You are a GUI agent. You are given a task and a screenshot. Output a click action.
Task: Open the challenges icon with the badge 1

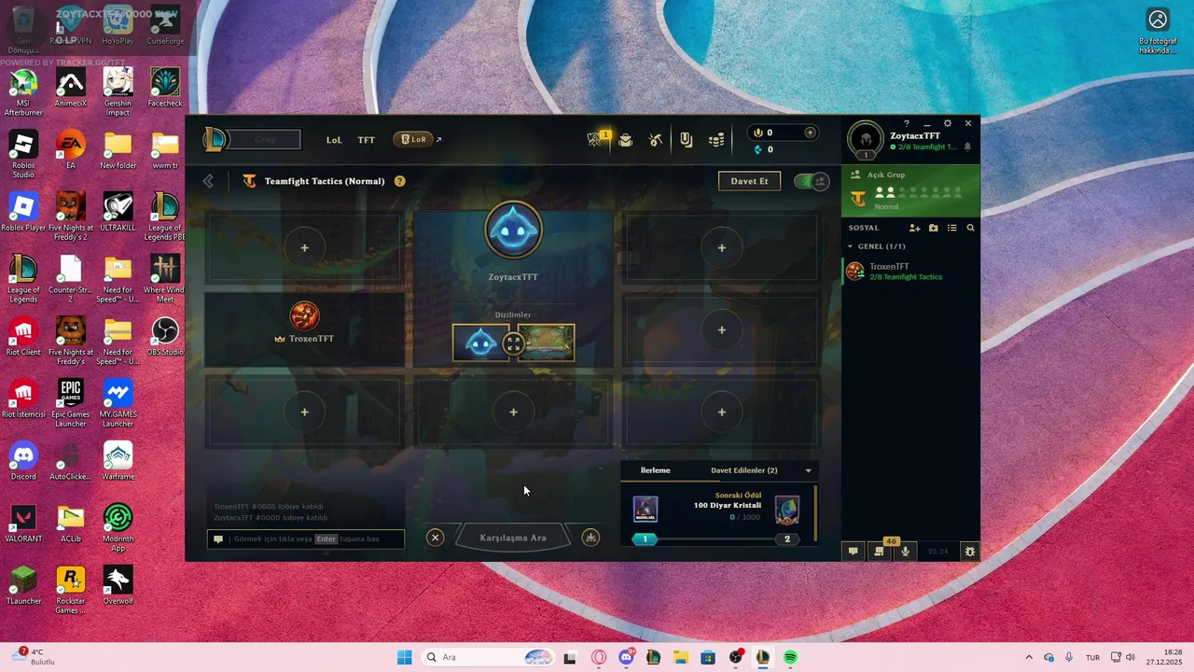click(x=594, y=140)
